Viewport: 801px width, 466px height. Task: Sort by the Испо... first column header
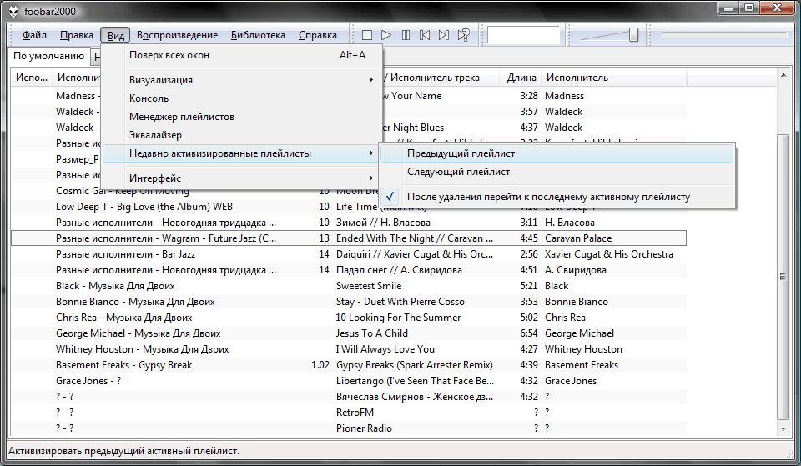pos(32,78)
